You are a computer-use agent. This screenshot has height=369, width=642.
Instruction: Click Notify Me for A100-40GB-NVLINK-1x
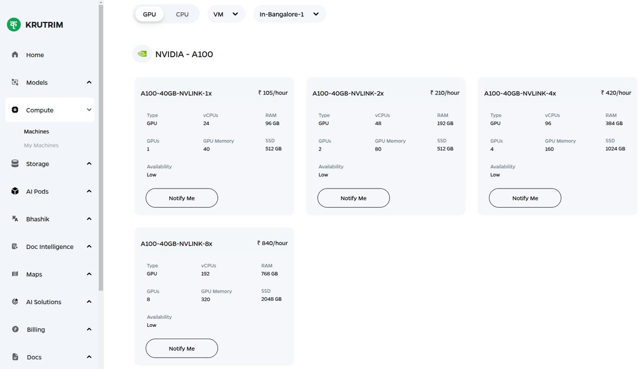[x=182, y=198]
